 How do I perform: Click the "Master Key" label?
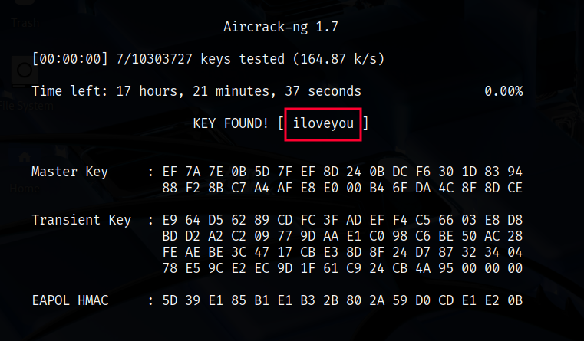(x=70, y=172)
